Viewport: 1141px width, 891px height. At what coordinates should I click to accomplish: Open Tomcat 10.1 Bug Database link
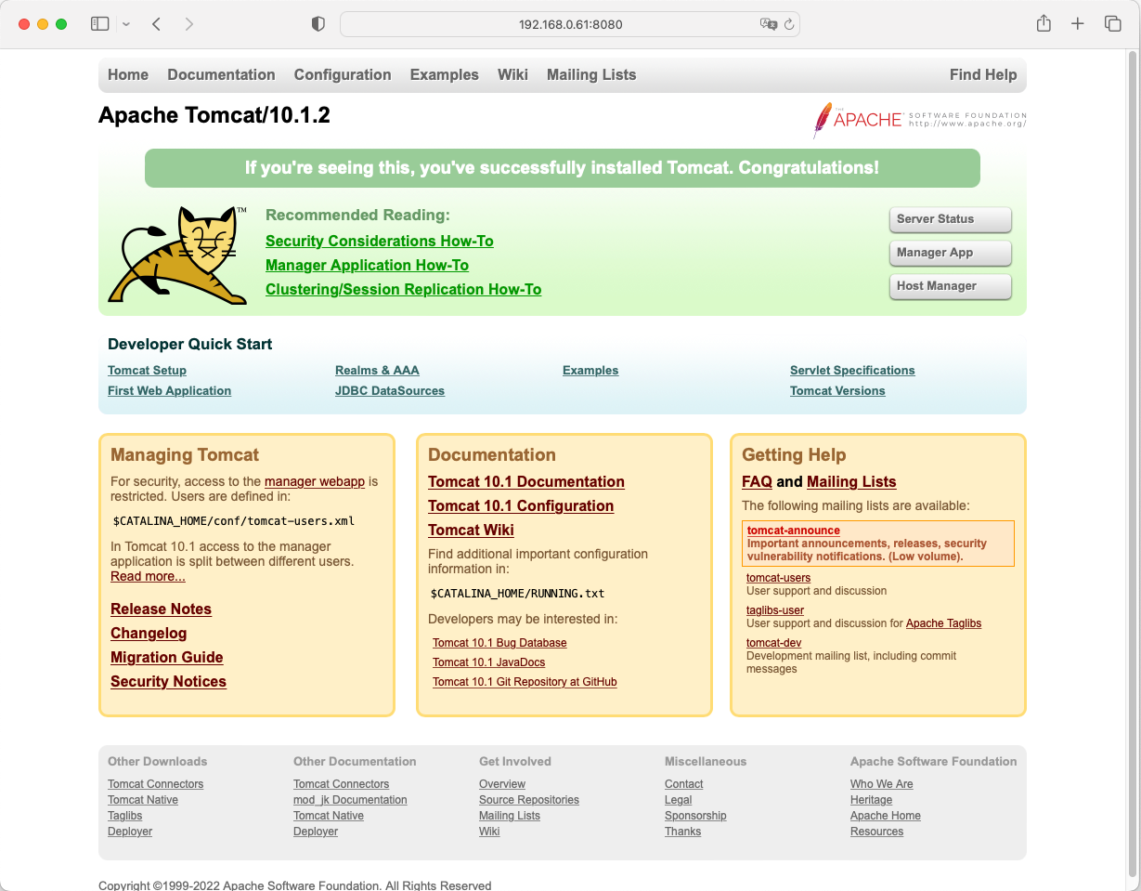(499, 643)
